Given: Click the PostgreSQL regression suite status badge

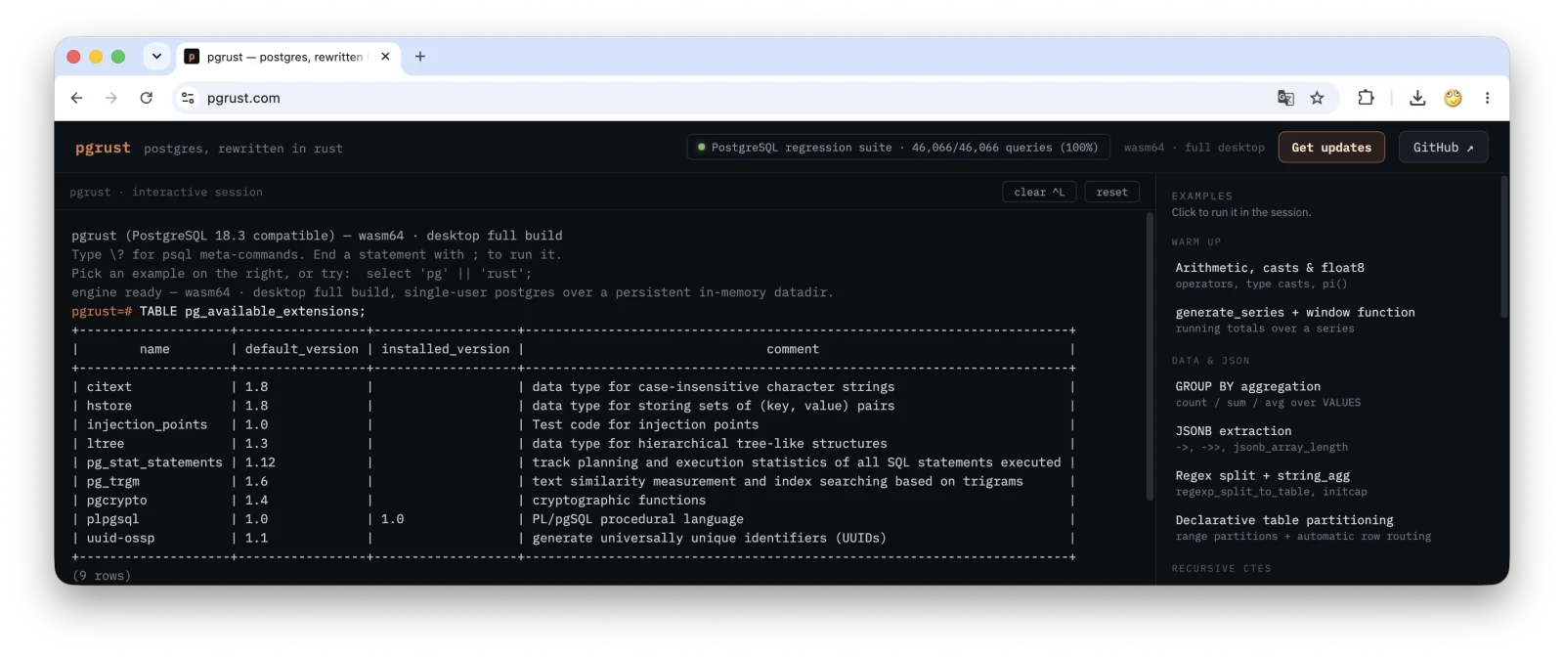Looking at the screenshot, I should click(x=898, y=148).
